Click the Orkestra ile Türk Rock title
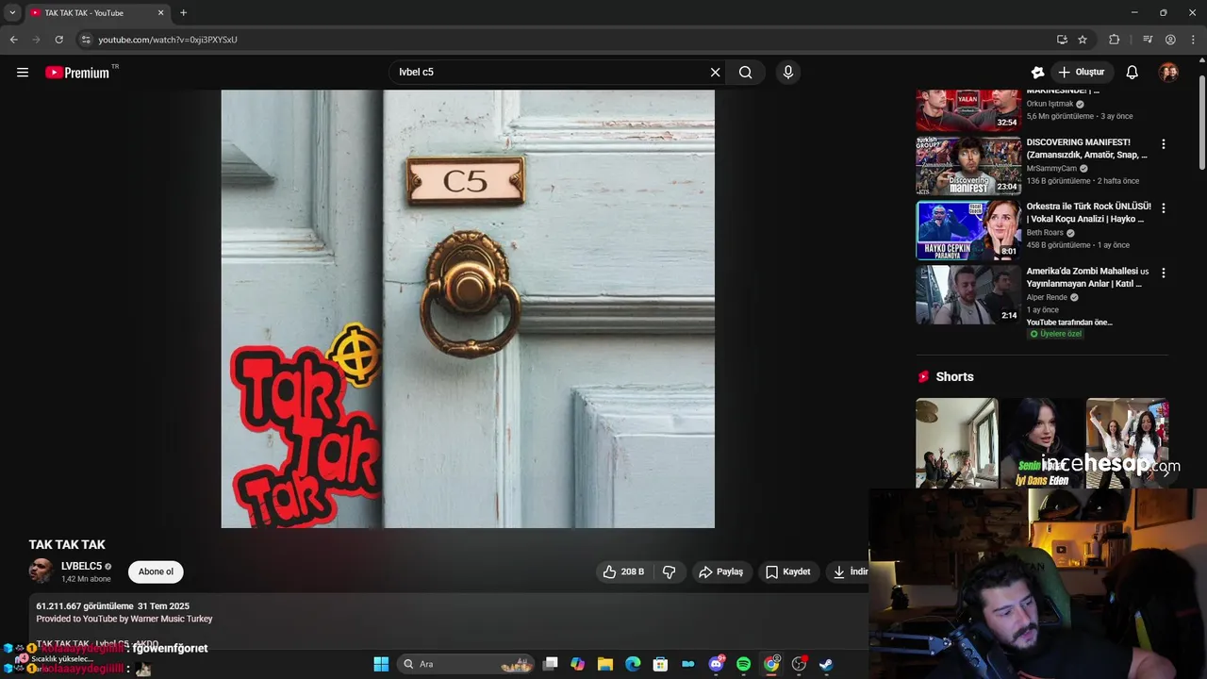Screen dimensions: 1207x679 [1088, 212]
